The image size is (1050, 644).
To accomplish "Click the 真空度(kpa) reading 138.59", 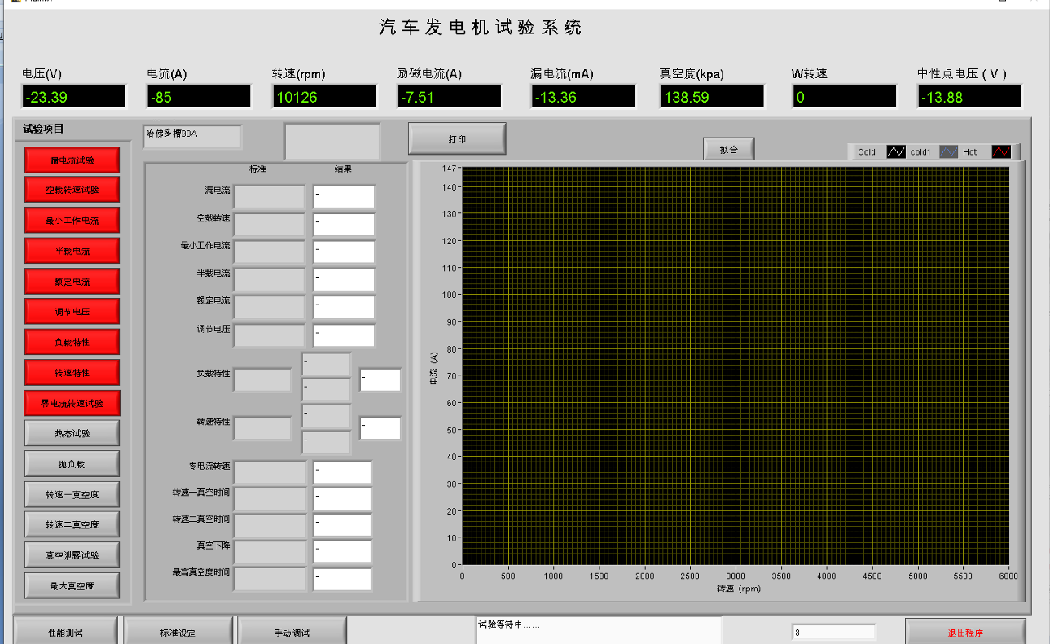I will (712, 97).
